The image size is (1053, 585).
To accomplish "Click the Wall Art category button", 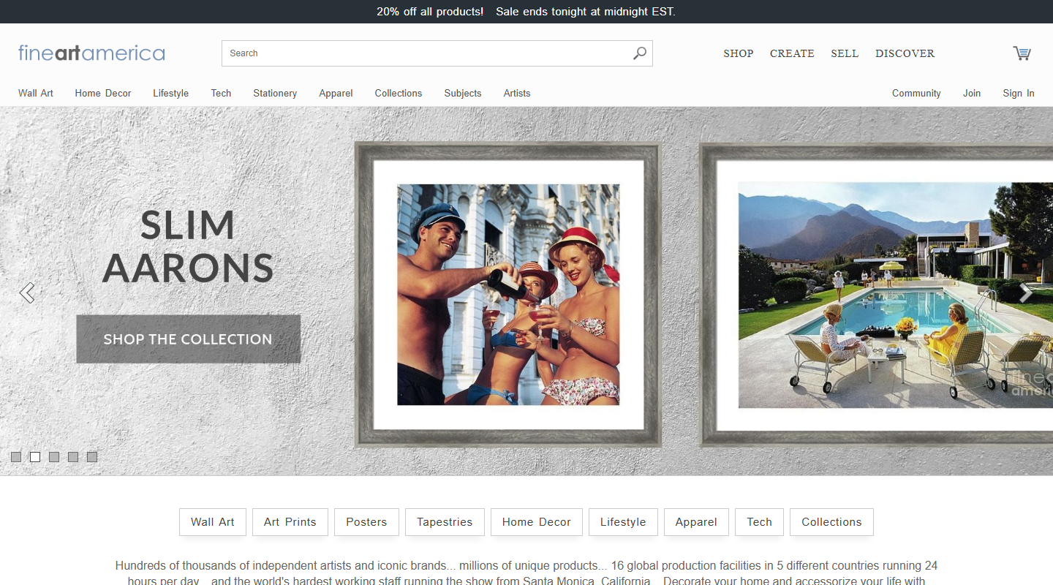I will coord(213,522).
